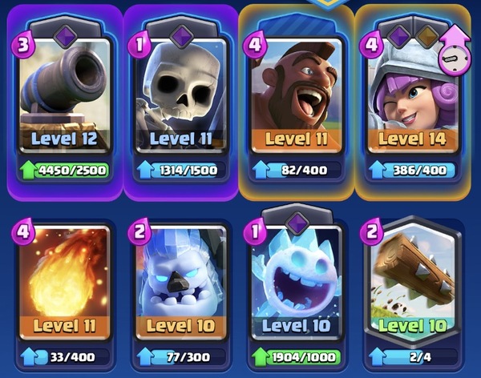481x378 pixels.
Task: Select the Skeletons card
Action: 180,97
